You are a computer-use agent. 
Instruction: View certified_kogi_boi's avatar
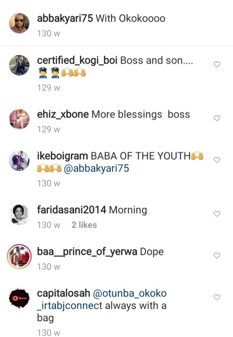point(19,65)
